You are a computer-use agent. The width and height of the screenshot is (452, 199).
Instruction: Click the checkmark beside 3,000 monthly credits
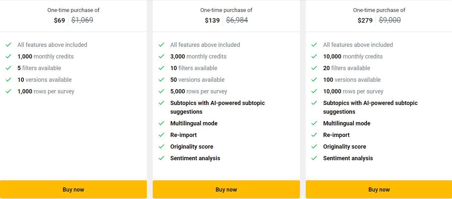pyautogui.click(x=161, y=56)
